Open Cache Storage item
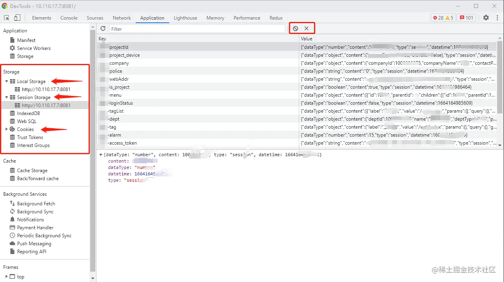The image size is (504, 282). [x=32, y=171]
